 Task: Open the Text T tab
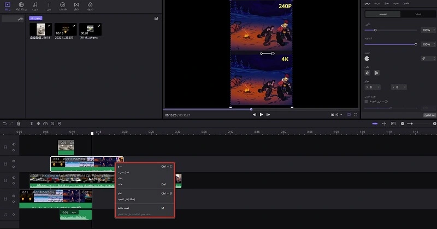(x=49, y=6)
